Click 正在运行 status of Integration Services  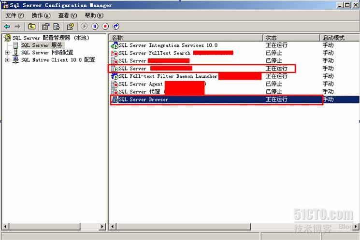click(x=276, y=45)
